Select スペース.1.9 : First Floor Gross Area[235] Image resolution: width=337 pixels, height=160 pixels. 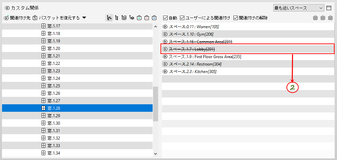coord(248,57)
